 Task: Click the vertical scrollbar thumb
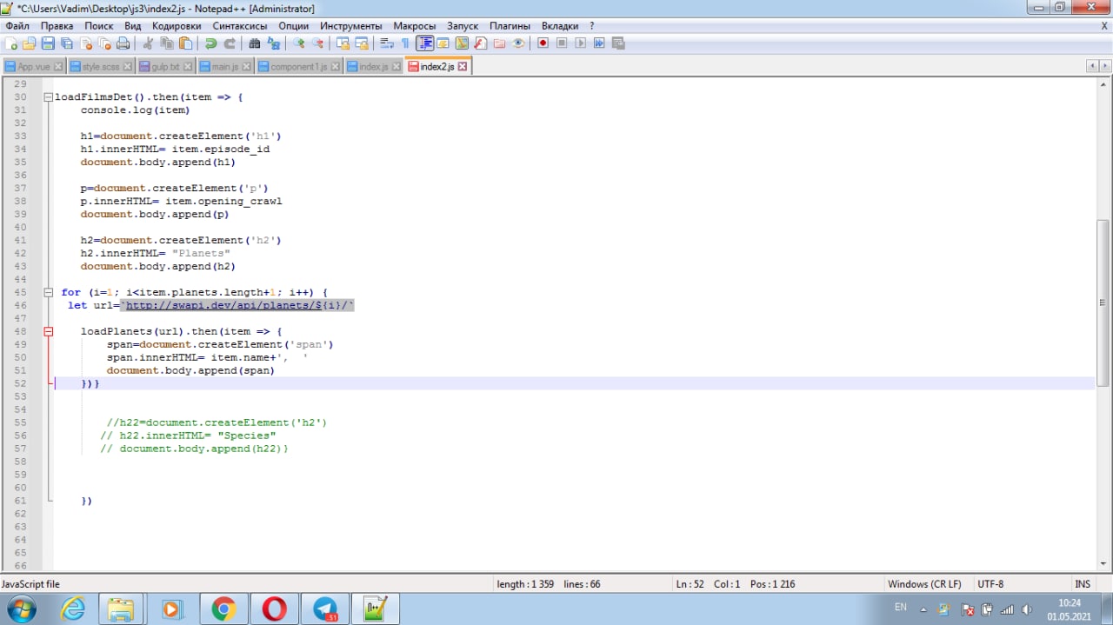click(1103, 303)
